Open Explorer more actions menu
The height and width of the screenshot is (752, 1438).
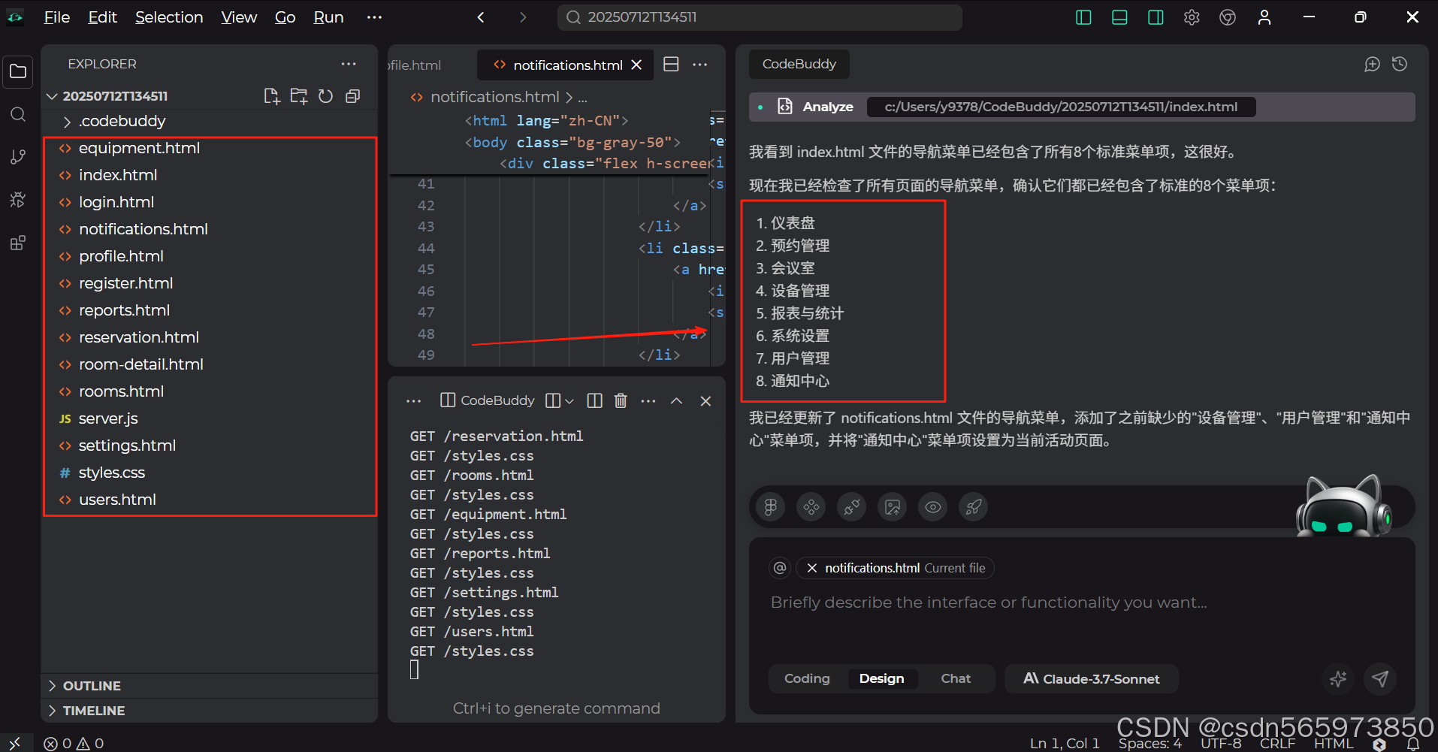click(349, 64)
